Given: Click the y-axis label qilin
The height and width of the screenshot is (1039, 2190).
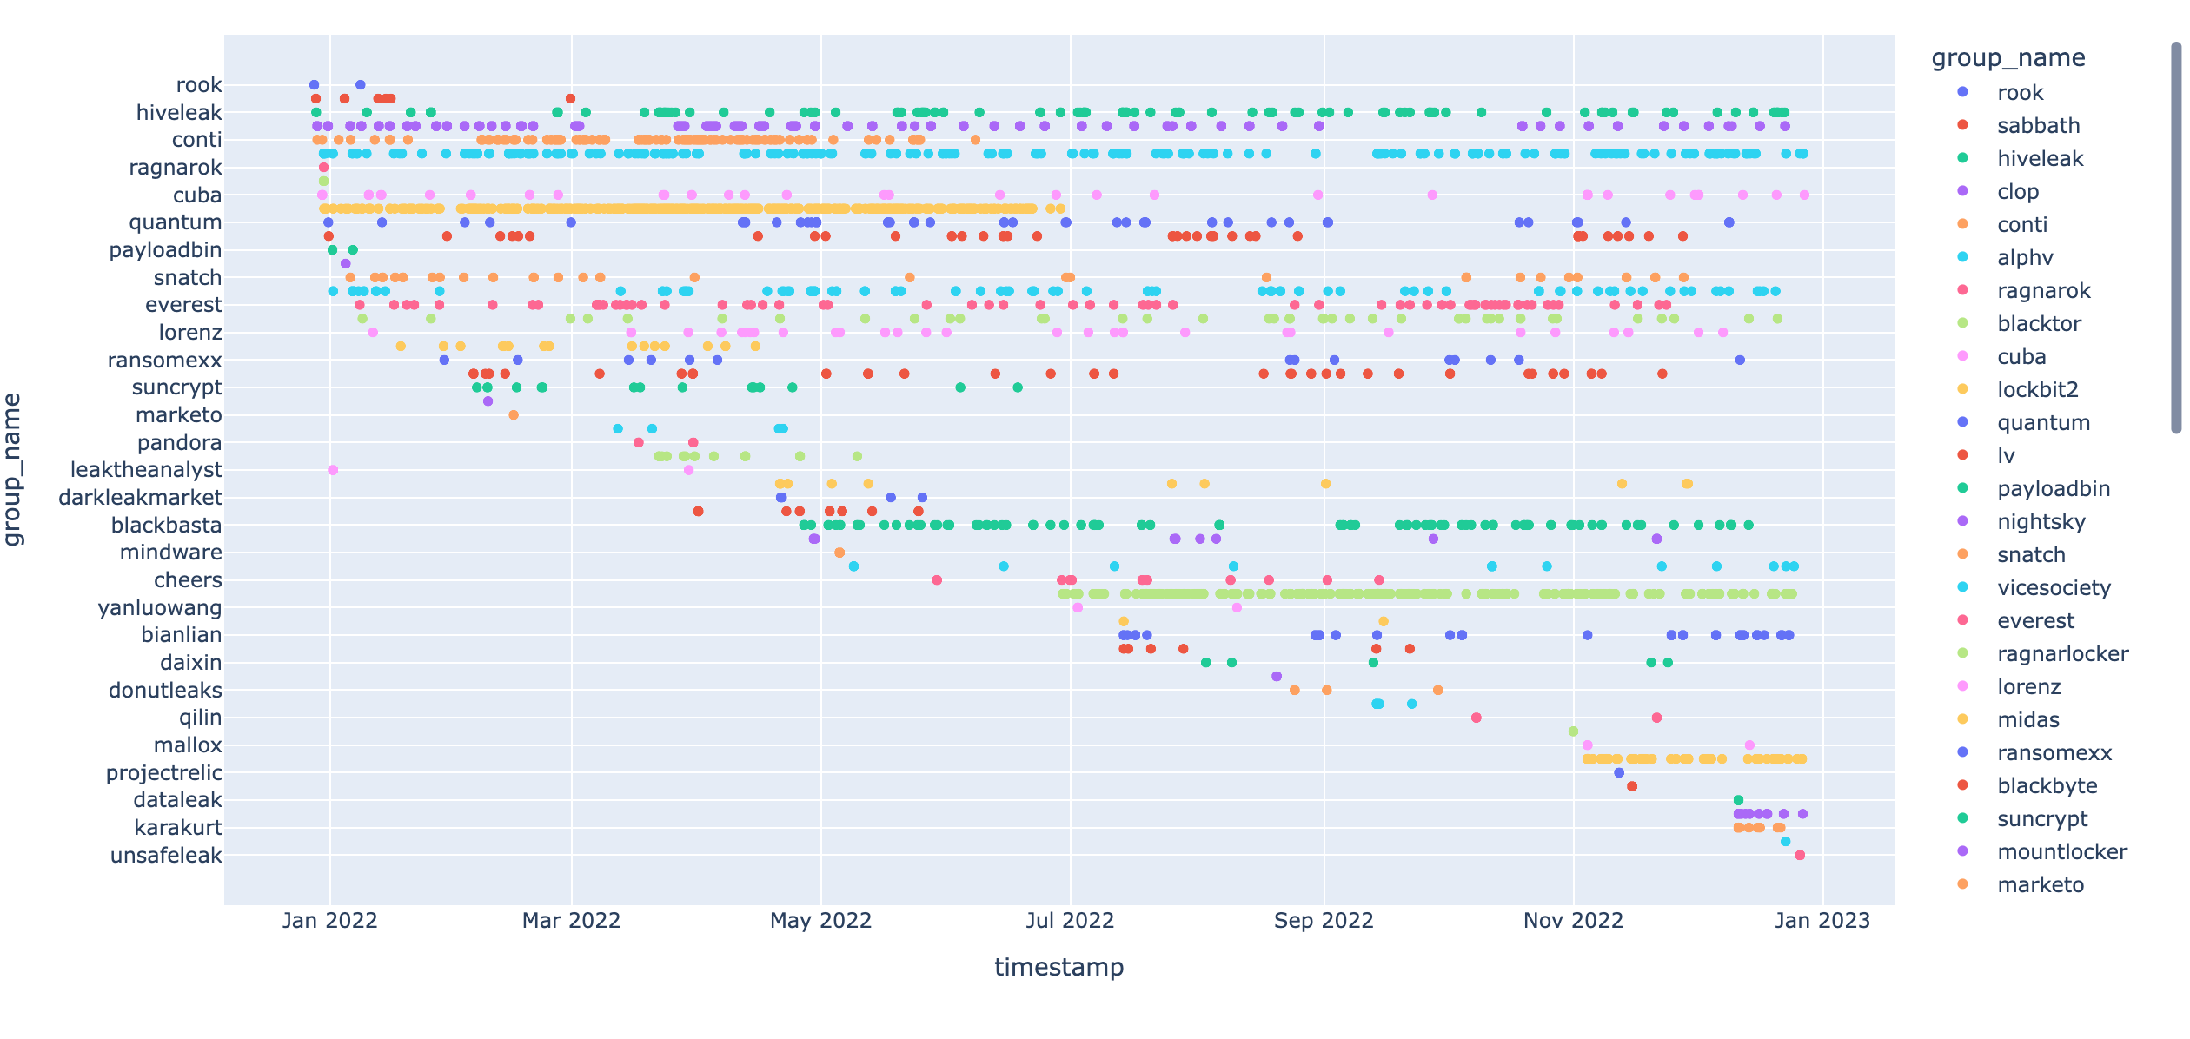Looking at the screenshot, I should 201,718.
